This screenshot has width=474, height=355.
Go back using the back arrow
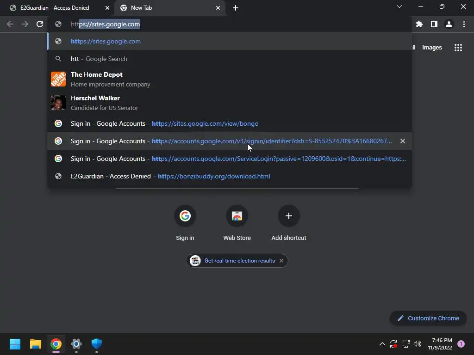10,24
